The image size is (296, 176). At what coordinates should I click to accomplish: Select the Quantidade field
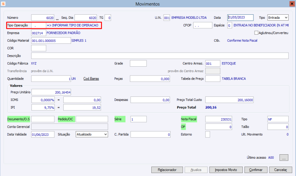tap(51, 79)
